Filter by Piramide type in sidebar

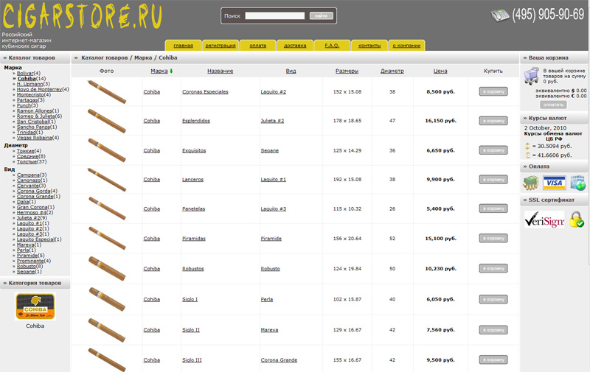[x=27, y=256]
